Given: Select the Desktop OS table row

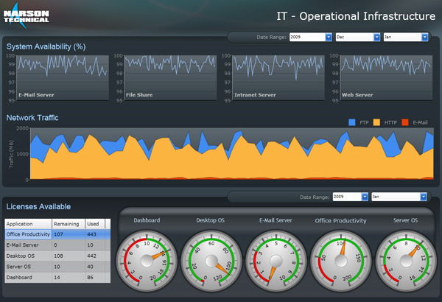Looking at the screenshot, I should click(x=29, y=256).
